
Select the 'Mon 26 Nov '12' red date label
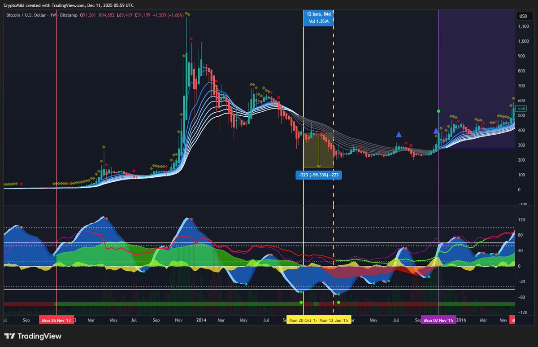(56, 321)
